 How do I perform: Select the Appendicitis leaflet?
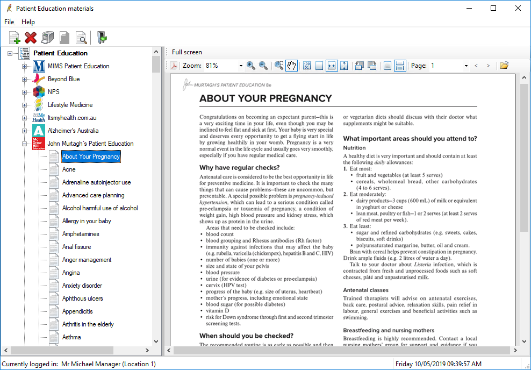[77, 311]
